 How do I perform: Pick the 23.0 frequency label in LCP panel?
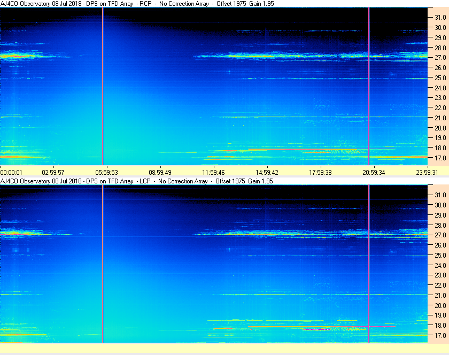440,275
